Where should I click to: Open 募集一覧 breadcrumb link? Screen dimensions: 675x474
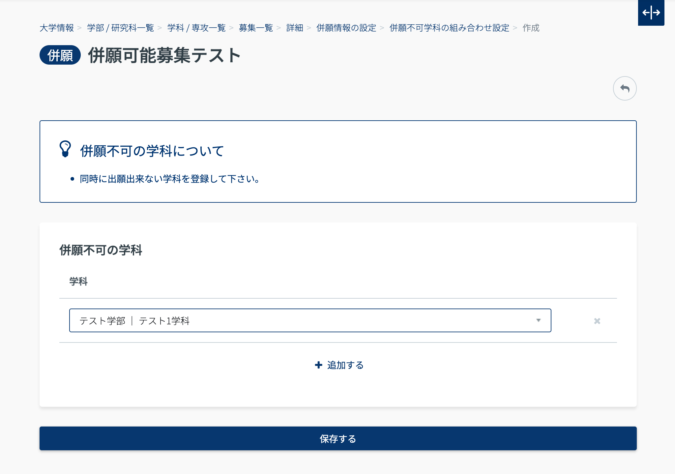[256, 28]
